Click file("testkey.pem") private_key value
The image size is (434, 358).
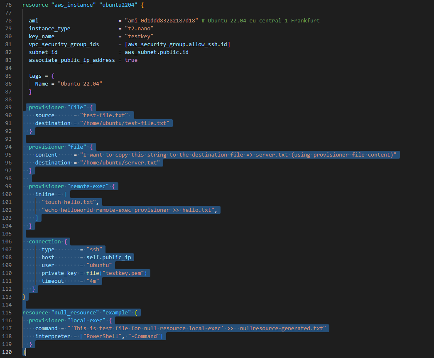(117, 273)
